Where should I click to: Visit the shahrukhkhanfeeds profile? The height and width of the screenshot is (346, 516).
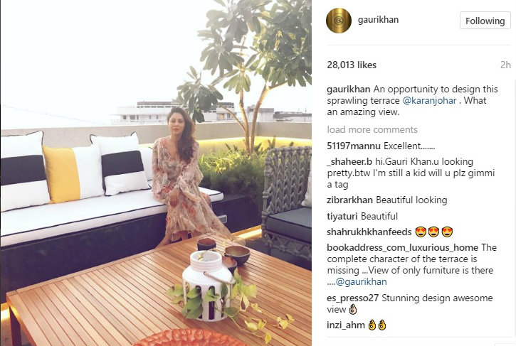point(369,232)
